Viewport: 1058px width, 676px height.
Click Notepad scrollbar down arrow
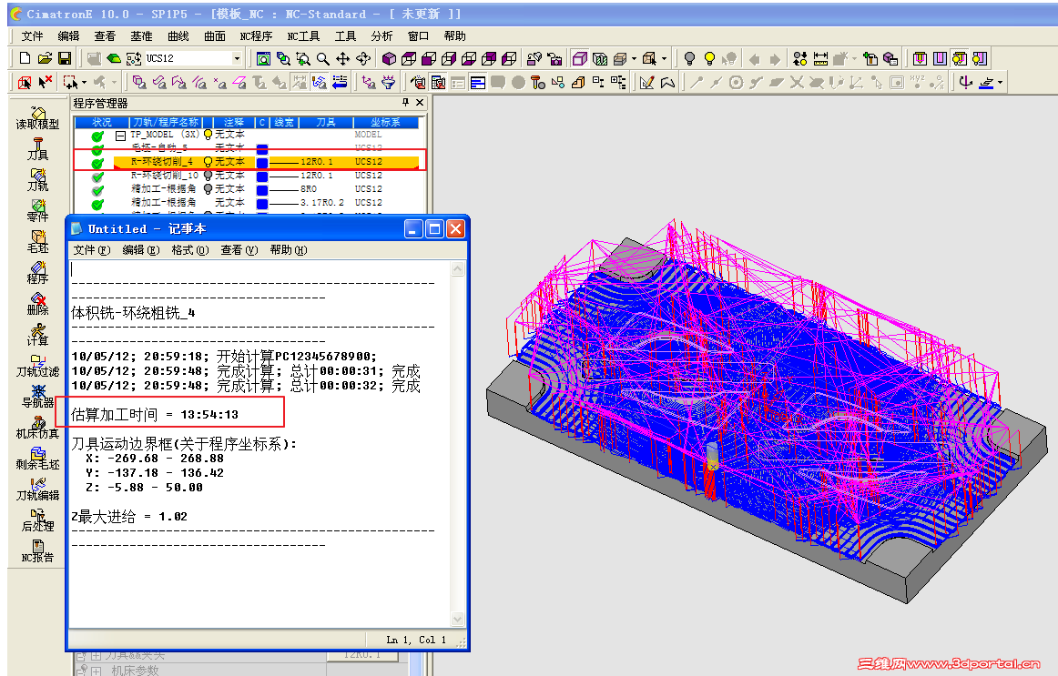tap(457, 619)
